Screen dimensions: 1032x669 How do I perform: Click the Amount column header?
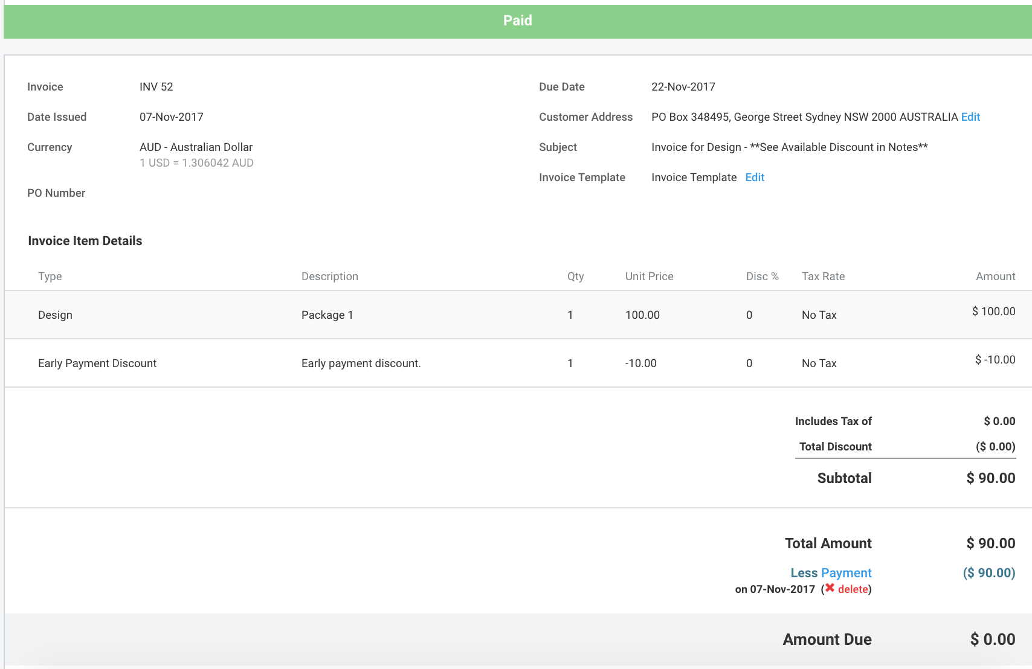tap(996, 277)
